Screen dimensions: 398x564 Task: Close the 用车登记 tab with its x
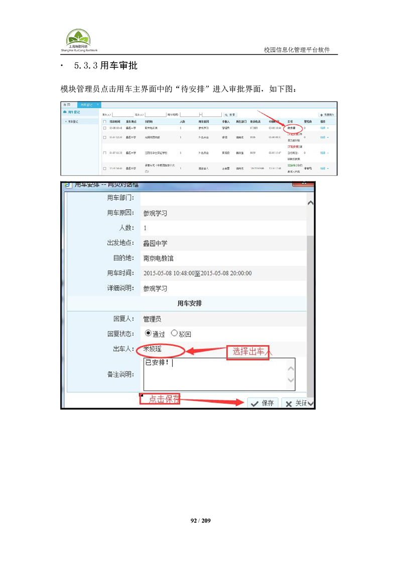[x=98, y=105]
